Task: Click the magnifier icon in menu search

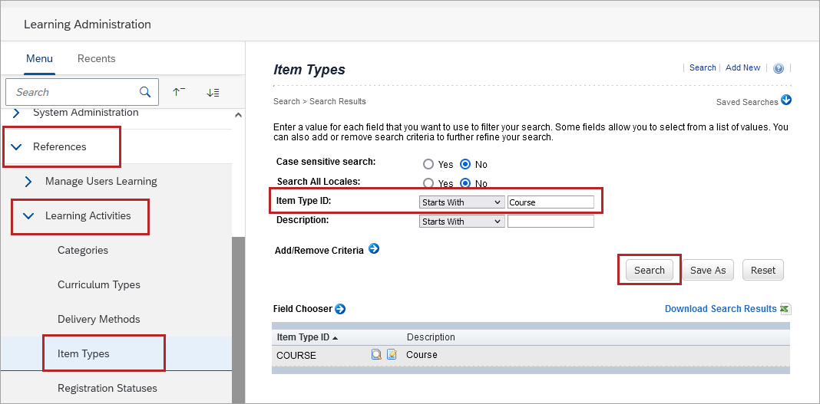Action: click(145, 92)
